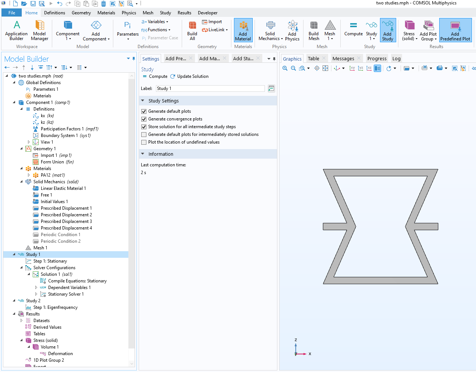
Task: Click the Study Label input field
Action: click(210, 89)
